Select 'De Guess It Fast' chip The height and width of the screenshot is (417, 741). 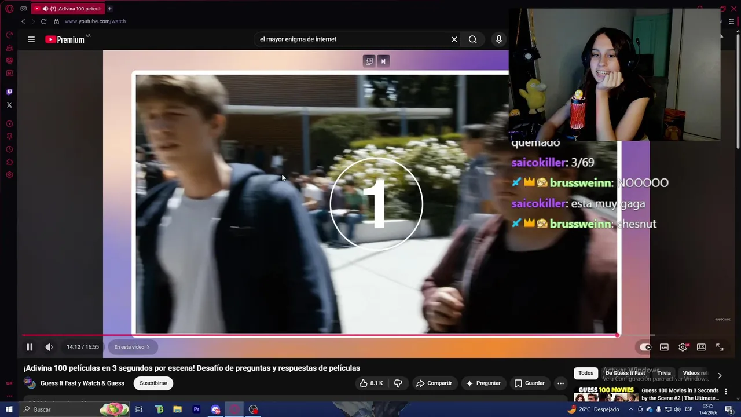pyautogui.click(x=625, y=374)
